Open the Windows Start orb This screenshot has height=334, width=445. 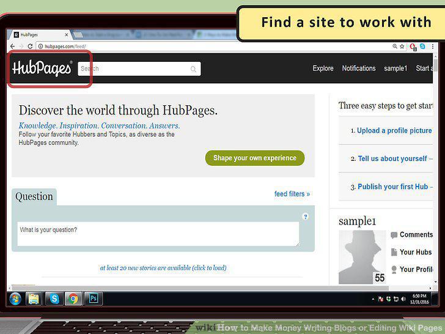15,299
